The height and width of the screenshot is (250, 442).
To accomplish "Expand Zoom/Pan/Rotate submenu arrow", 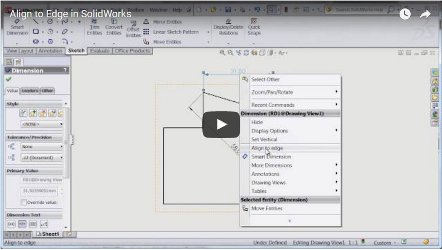I will 336,92.
